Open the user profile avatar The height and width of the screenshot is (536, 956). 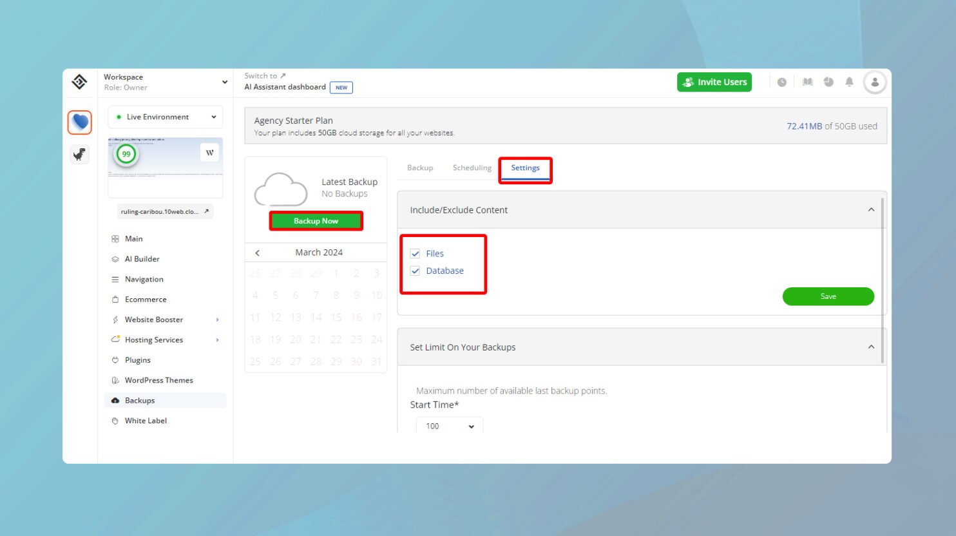coord(874,82)
